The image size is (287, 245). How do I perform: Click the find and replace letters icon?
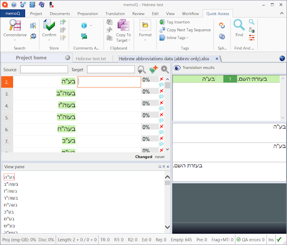pos(252,30)
